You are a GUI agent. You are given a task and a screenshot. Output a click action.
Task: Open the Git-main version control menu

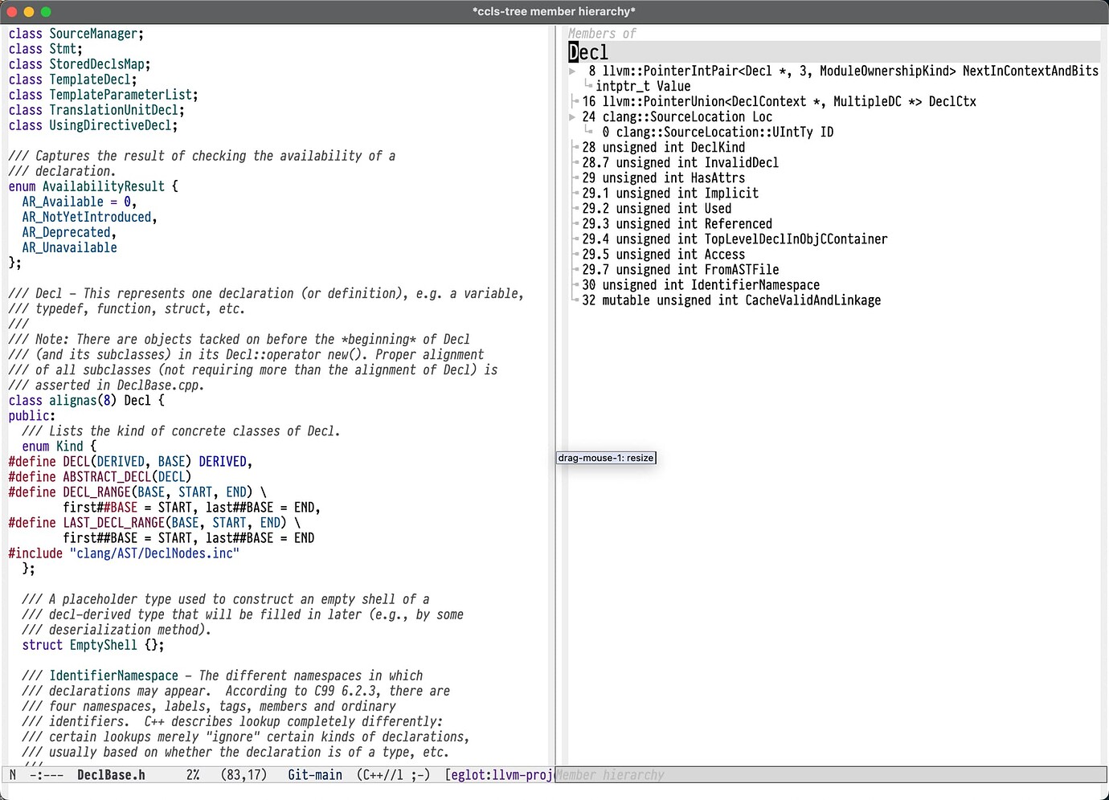pyautogui.click(x=314, y=774)
